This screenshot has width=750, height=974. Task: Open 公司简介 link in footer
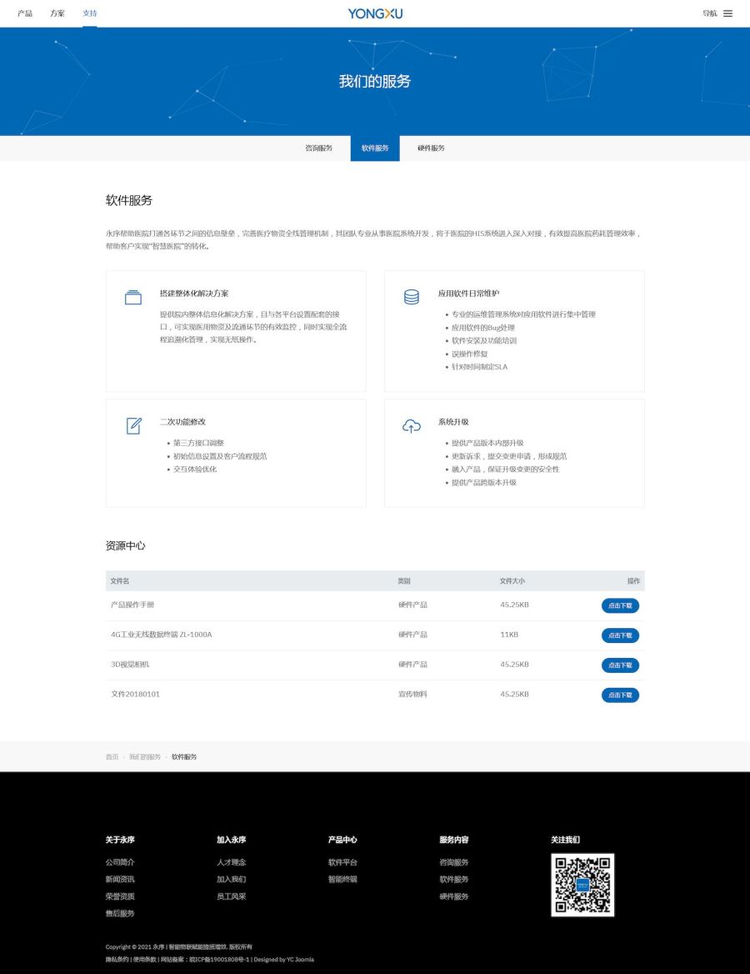(x=120, y=862)
